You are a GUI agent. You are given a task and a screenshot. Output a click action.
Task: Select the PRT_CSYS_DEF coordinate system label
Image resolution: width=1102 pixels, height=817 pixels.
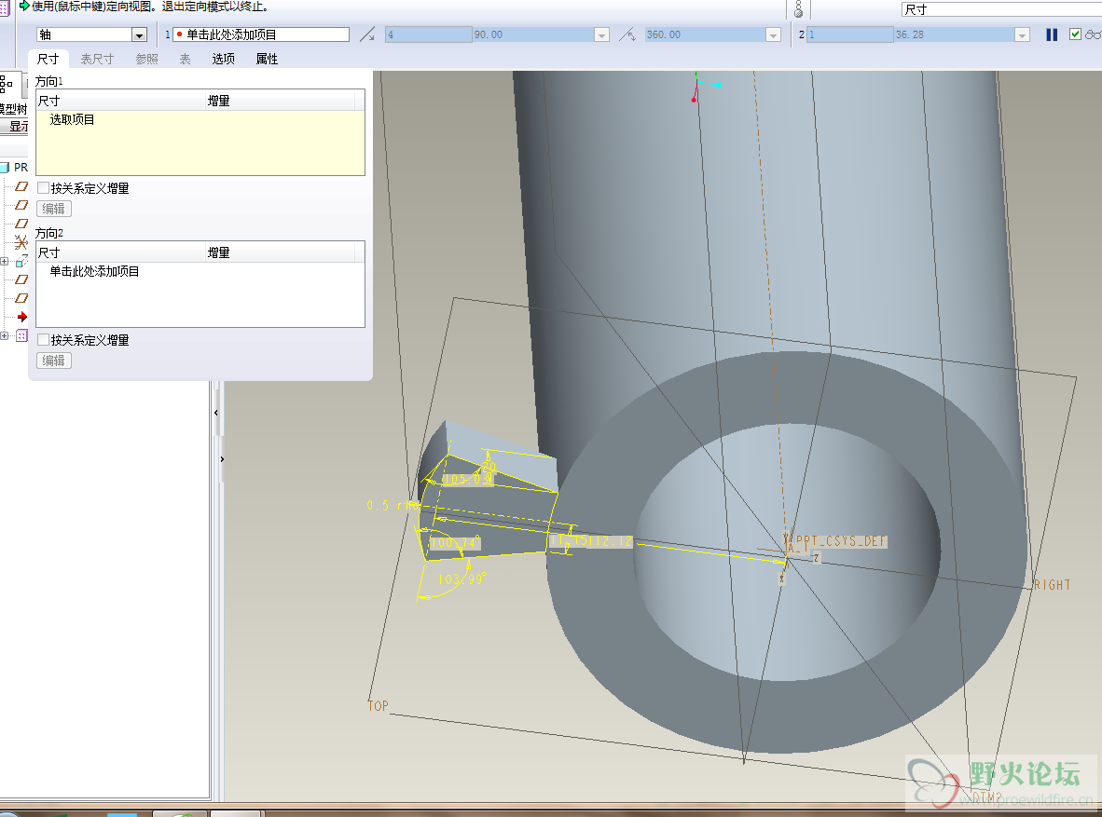tap(841, 541)
